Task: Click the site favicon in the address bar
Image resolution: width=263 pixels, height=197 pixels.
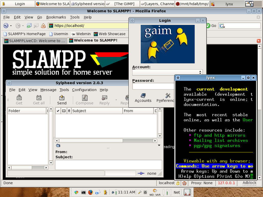Action: 51,26
